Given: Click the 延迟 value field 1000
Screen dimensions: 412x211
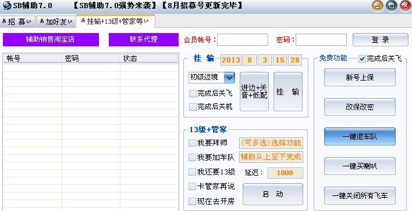Looking at the screenshot, I should [x=285, y=173].
